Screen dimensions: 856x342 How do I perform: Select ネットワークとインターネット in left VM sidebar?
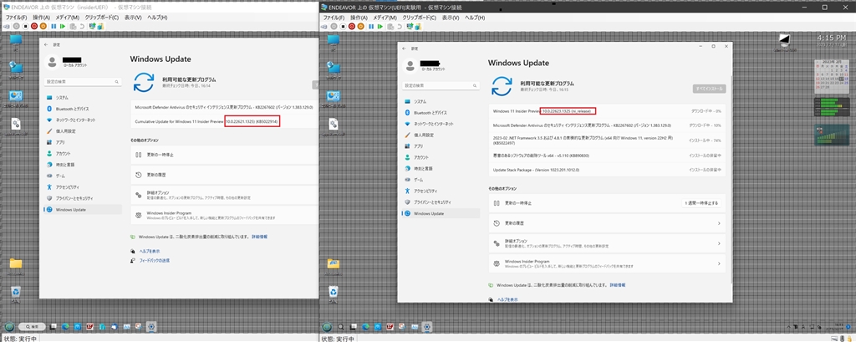(83, 120)
